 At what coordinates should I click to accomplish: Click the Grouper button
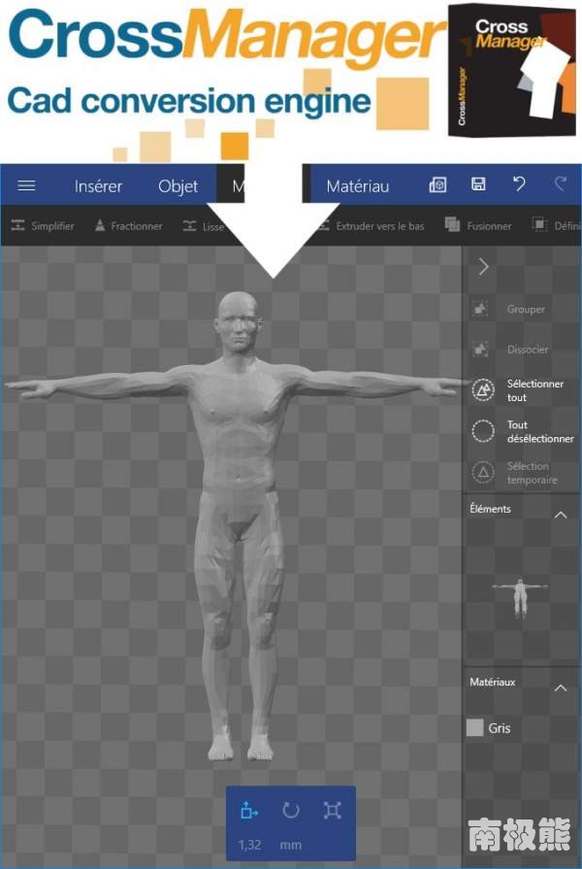508,309
